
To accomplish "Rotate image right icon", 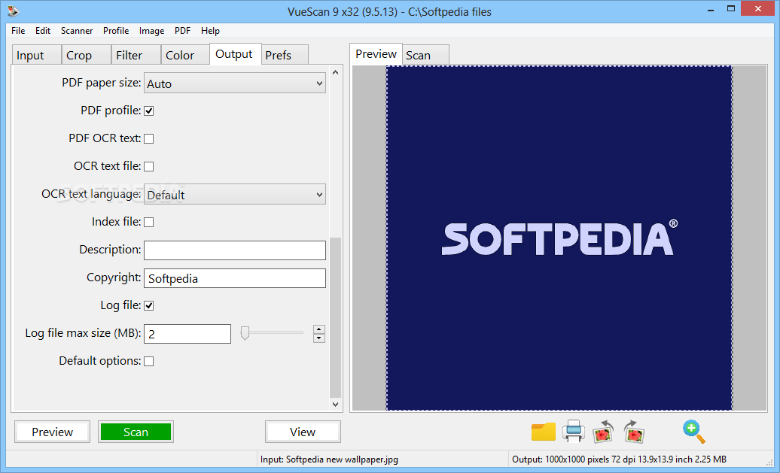I will click(x=634, y=432).
